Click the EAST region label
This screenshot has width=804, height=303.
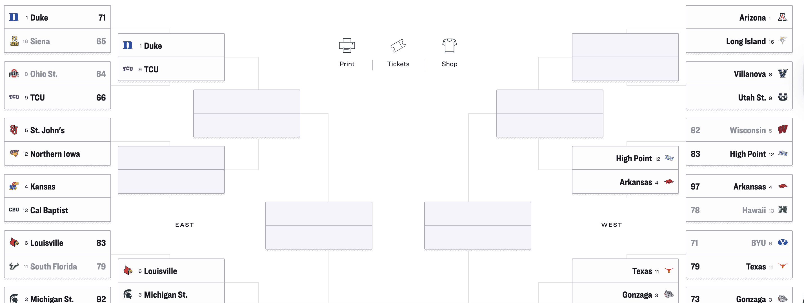(184, 224)
